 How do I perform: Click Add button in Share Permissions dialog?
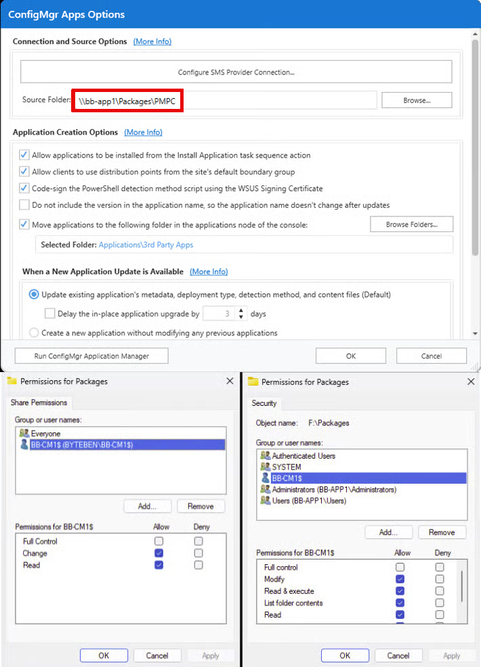148,506
